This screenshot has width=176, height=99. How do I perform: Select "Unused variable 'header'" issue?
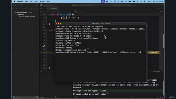pyautogui.click(x=27, y=17)
